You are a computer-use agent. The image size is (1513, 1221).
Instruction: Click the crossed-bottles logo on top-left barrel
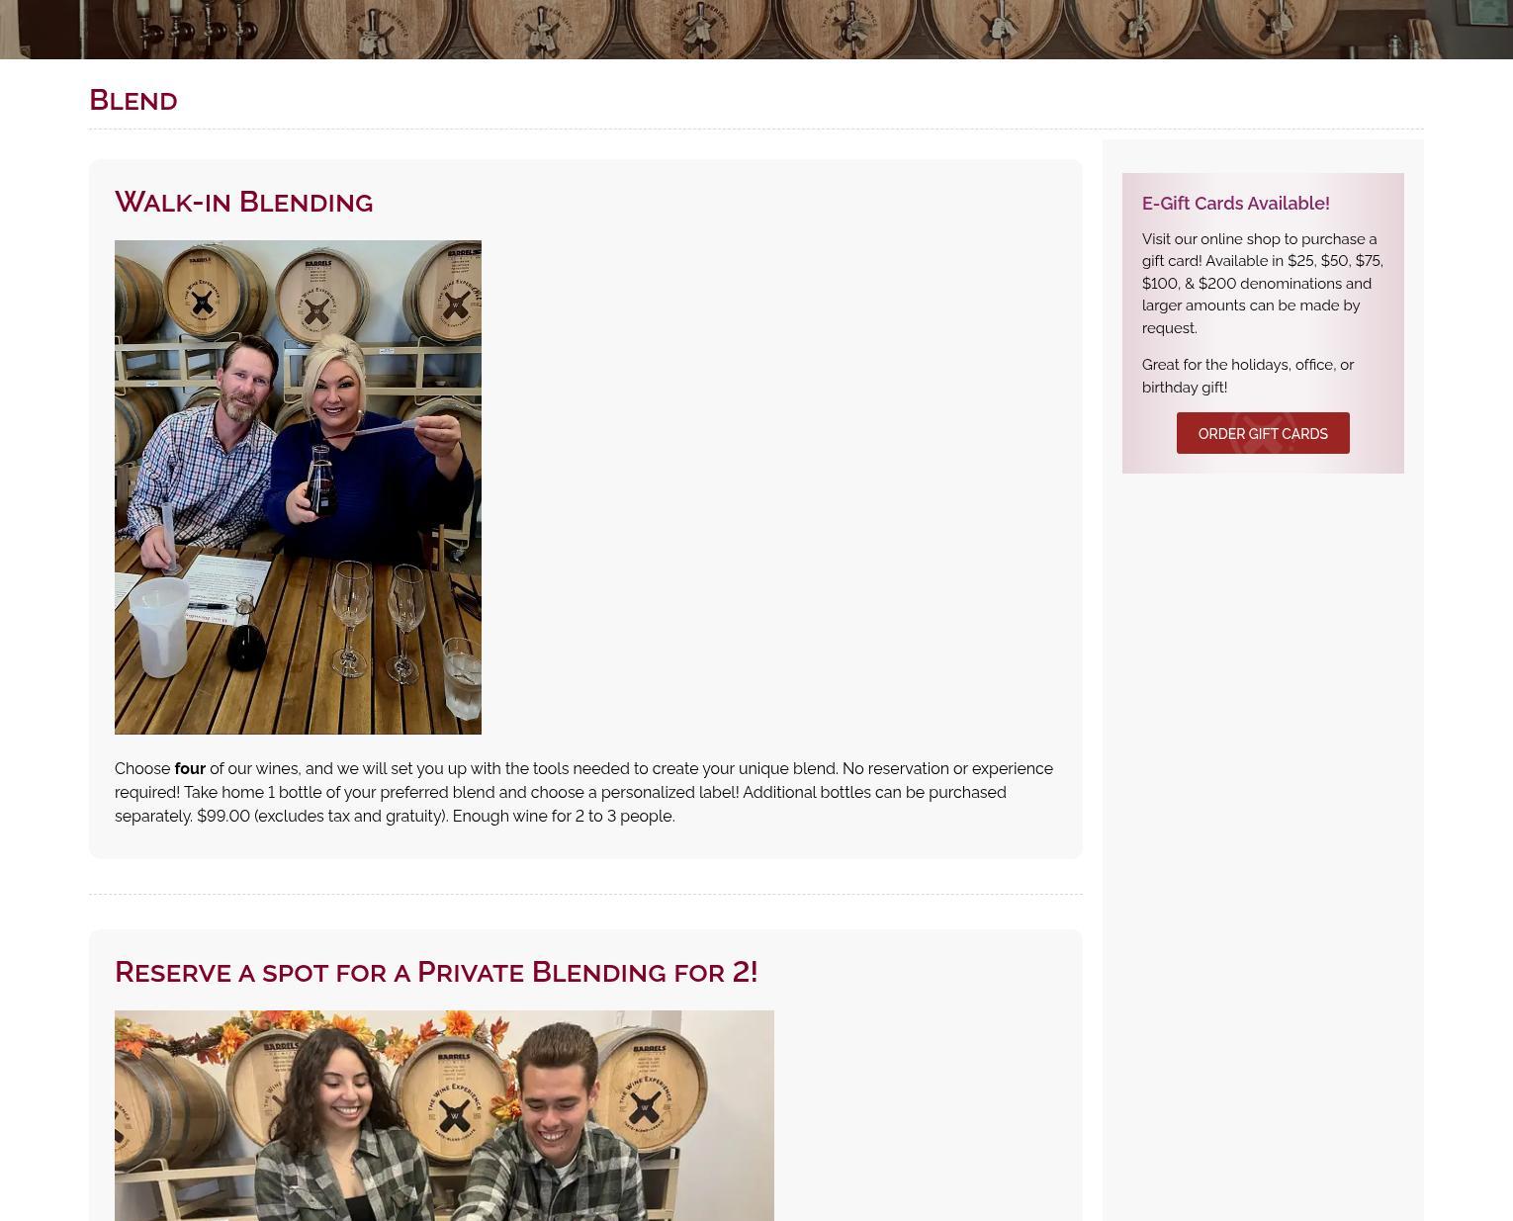pos(203,302)
